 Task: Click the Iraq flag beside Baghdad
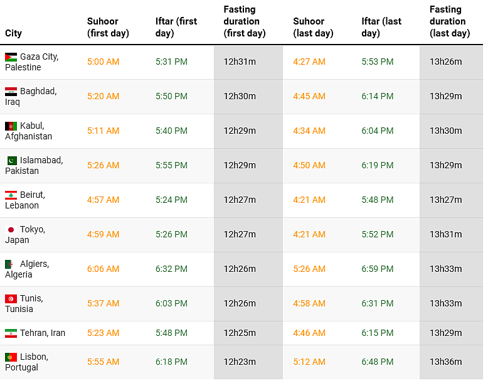(11, 92)
